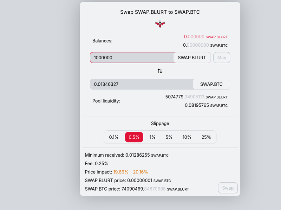Image resolution: width=281 pixels, height=210 pixels.
Task: Select 0.1% slippage option
Action: pos(114,137)
